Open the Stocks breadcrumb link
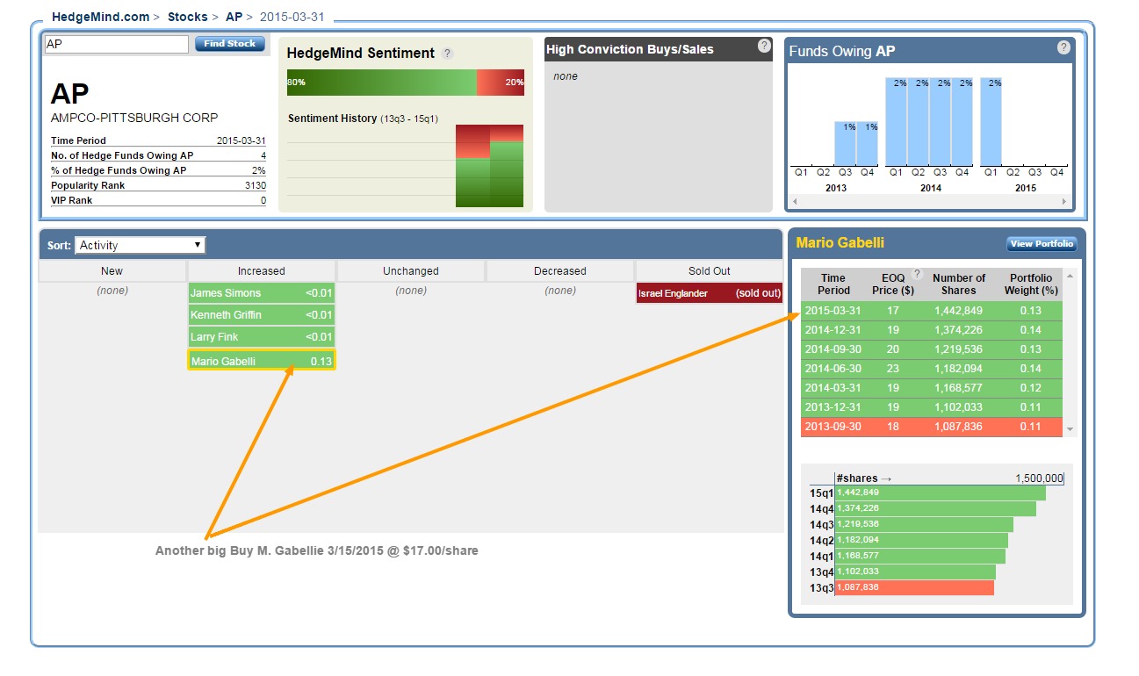This screenshot has width=1139, height=676. pos(188,17)
